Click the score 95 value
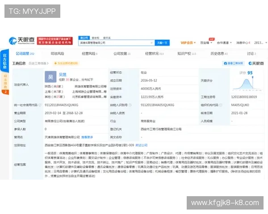This screenshot has height=214, width=268. [250, 73]
